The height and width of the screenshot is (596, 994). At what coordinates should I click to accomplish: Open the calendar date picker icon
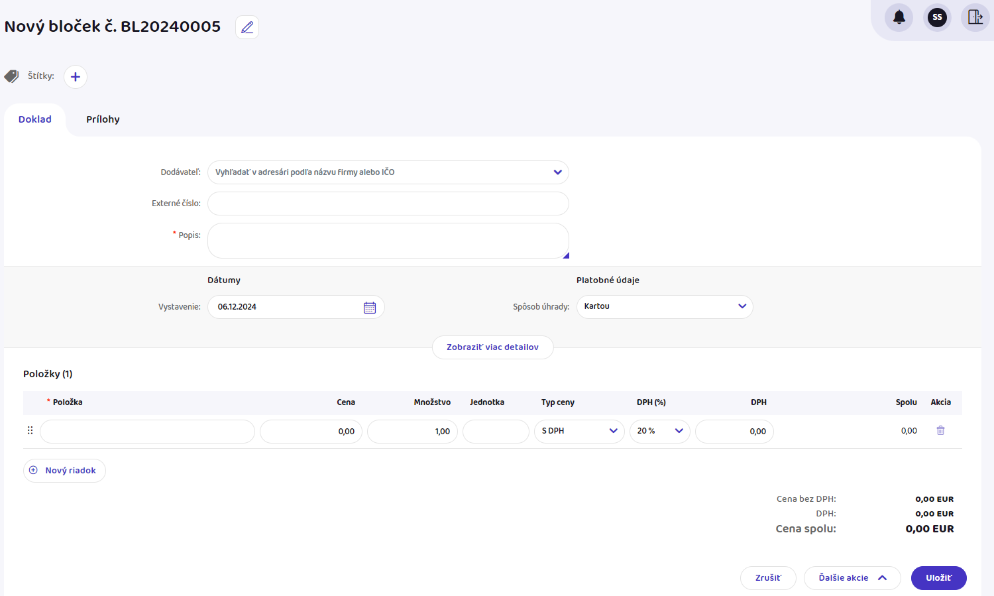click(370, 308)
